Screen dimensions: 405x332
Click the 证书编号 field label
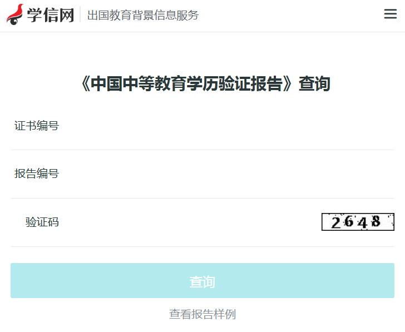pos(37,126)
